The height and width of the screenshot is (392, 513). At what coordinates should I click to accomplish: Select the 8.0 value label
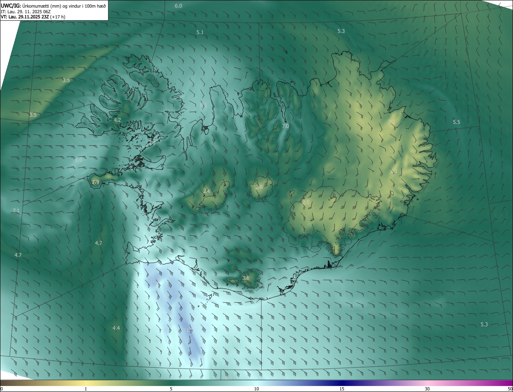79,160
